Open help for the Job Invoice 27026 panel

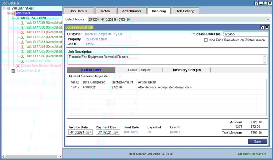[262, 27]
